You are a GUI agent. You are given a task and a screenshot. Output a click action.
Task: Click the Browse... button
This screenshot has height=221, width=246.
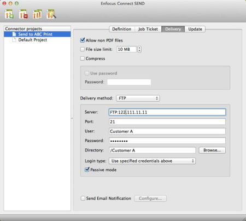tap(212, 150)
